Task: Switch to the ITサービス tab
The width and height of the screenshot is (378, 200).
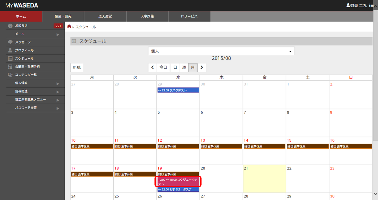Action: (189, 16)
